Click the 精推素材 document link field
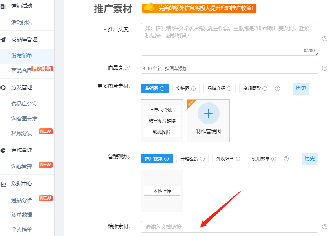The width and height of the screenshot is (329, 236). (229, 227)
